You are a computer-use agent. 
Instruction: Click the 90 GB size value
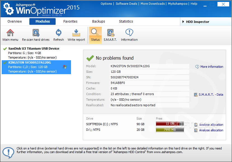140,124
